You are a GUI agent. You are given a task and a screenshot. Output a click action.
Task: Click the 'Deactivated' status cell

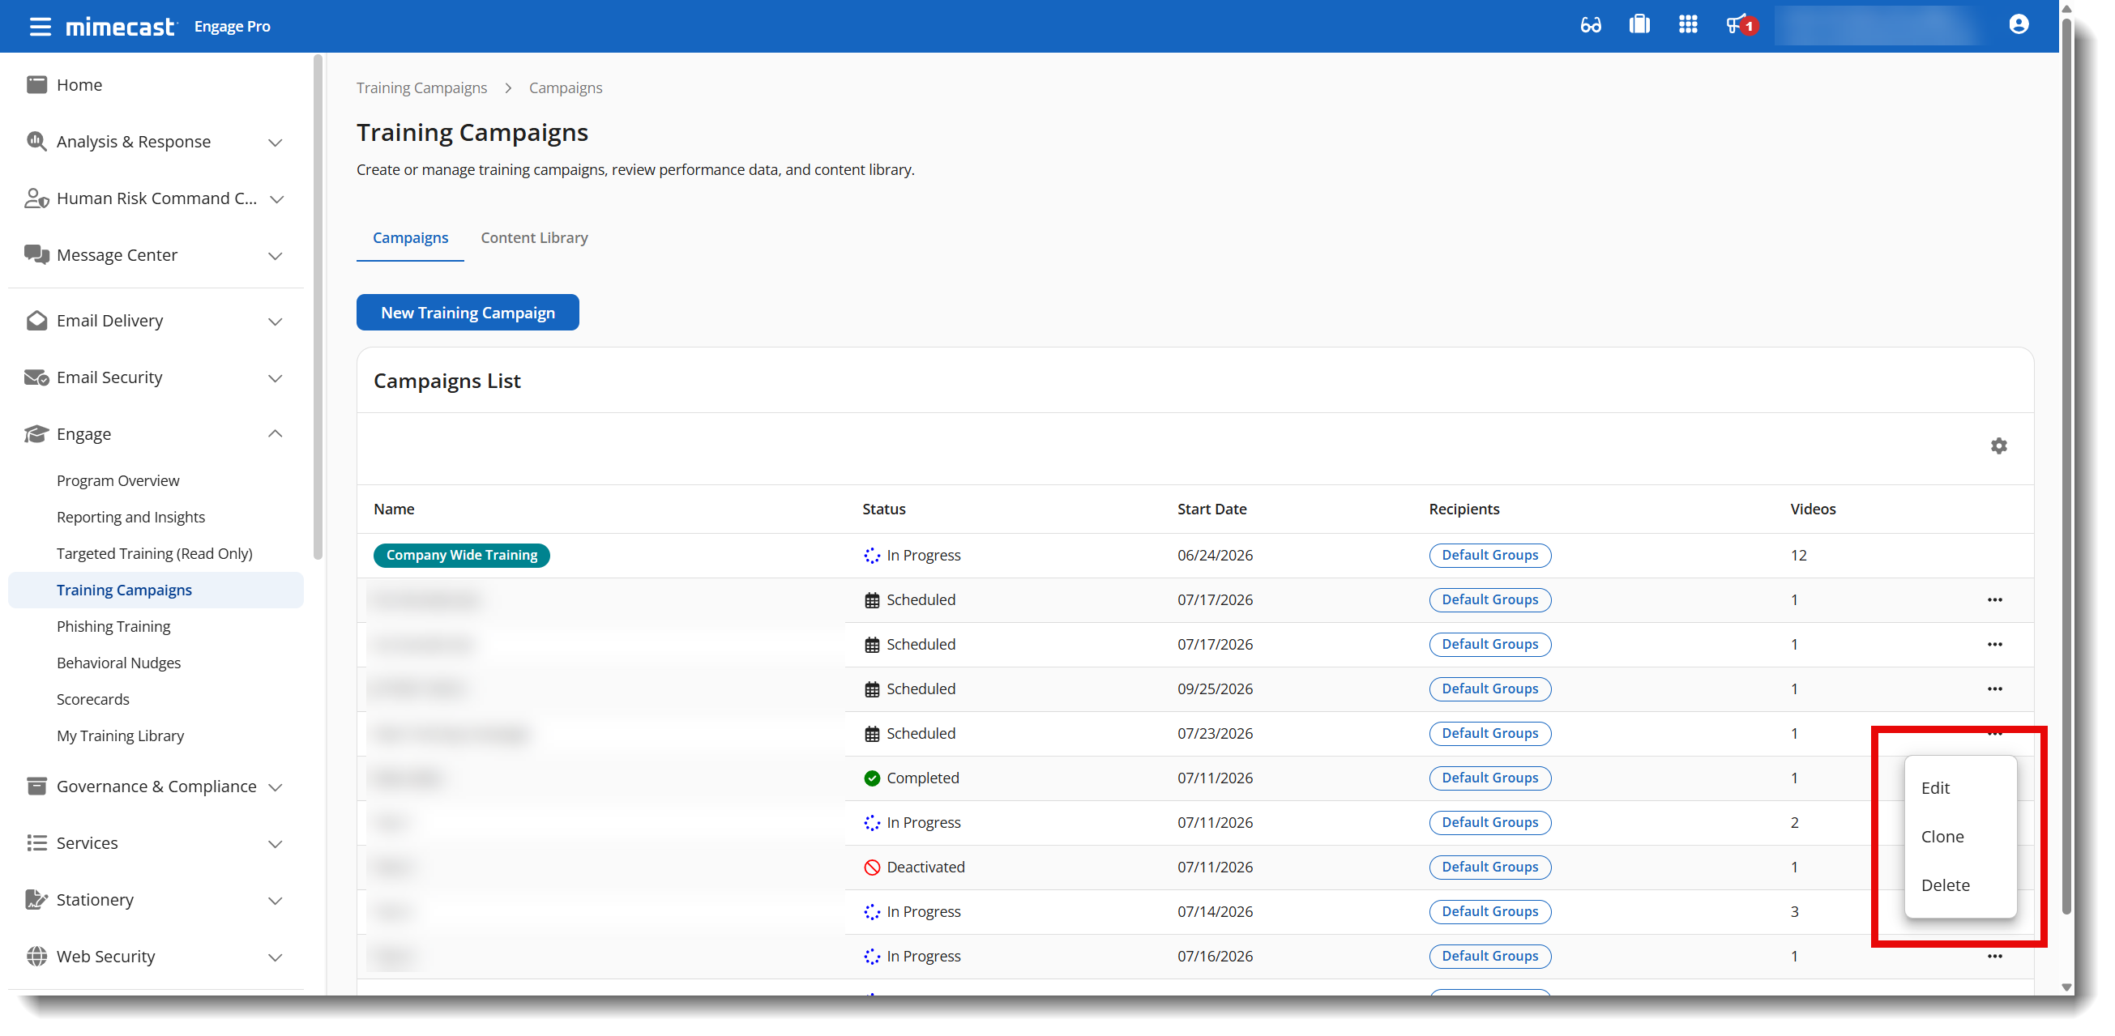click(x=913, y=867)
